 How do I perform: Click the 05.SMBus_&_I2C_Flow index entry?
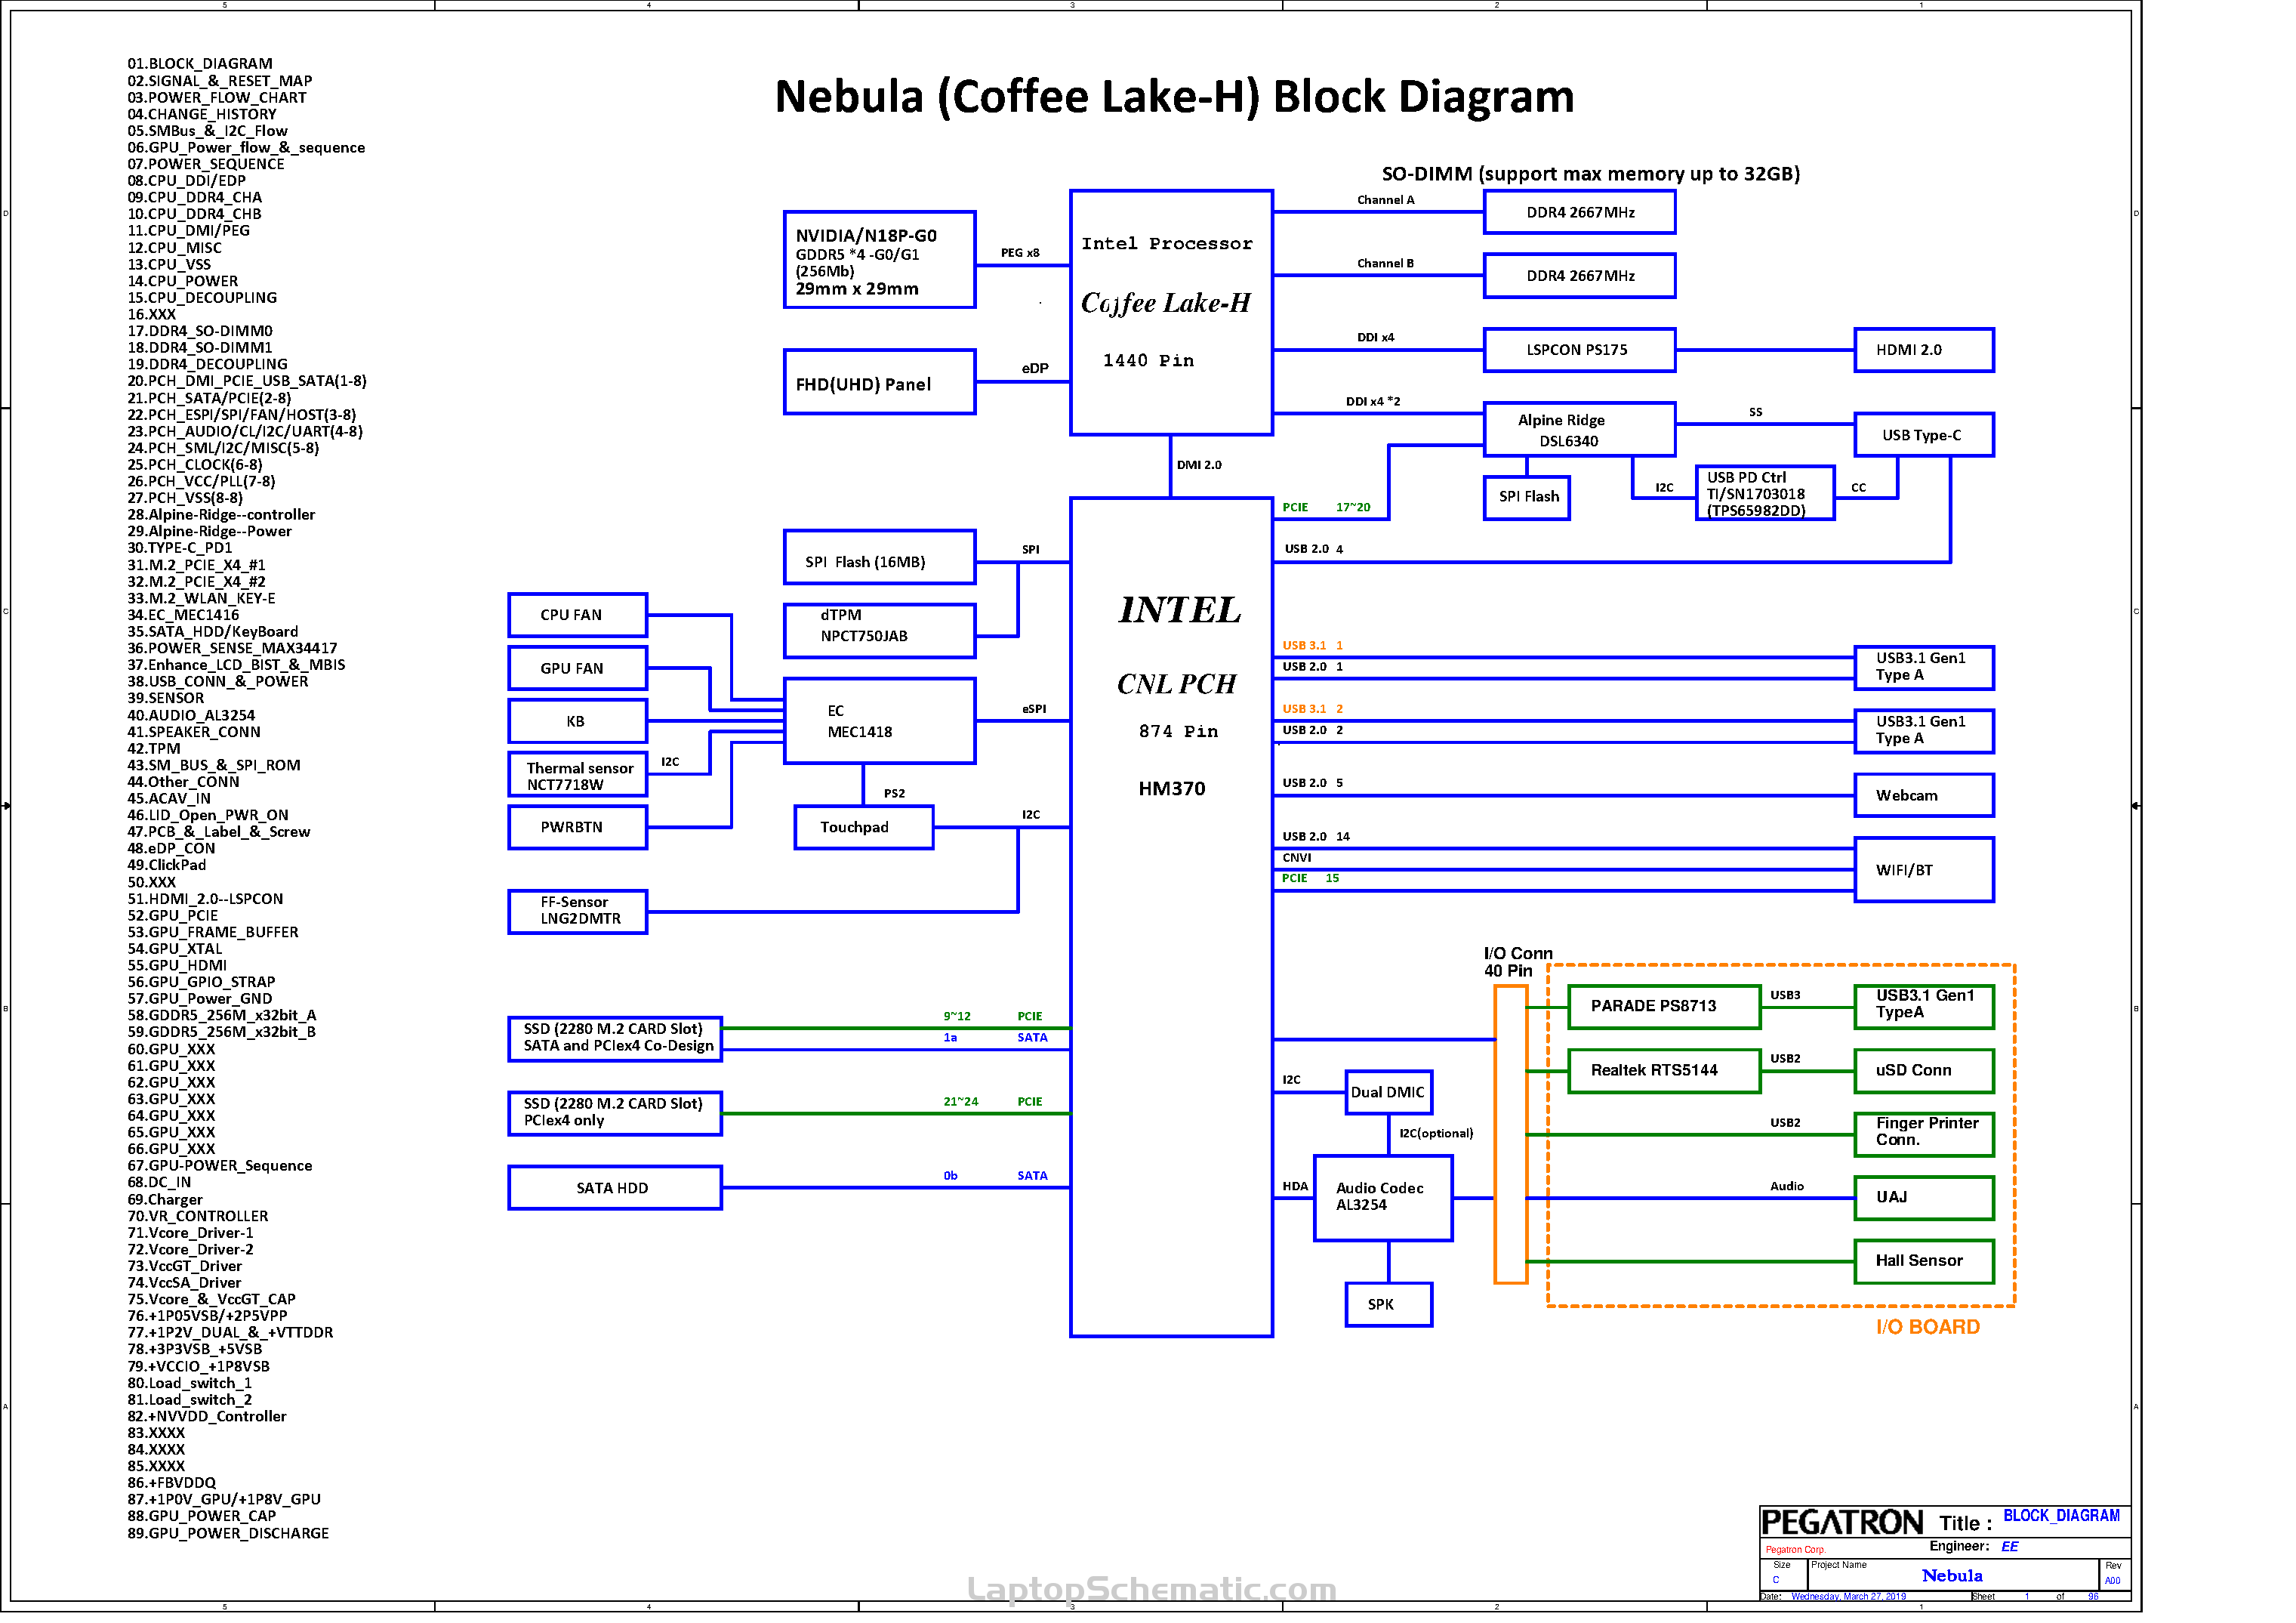pyautogui.click(x=207, y=131)
